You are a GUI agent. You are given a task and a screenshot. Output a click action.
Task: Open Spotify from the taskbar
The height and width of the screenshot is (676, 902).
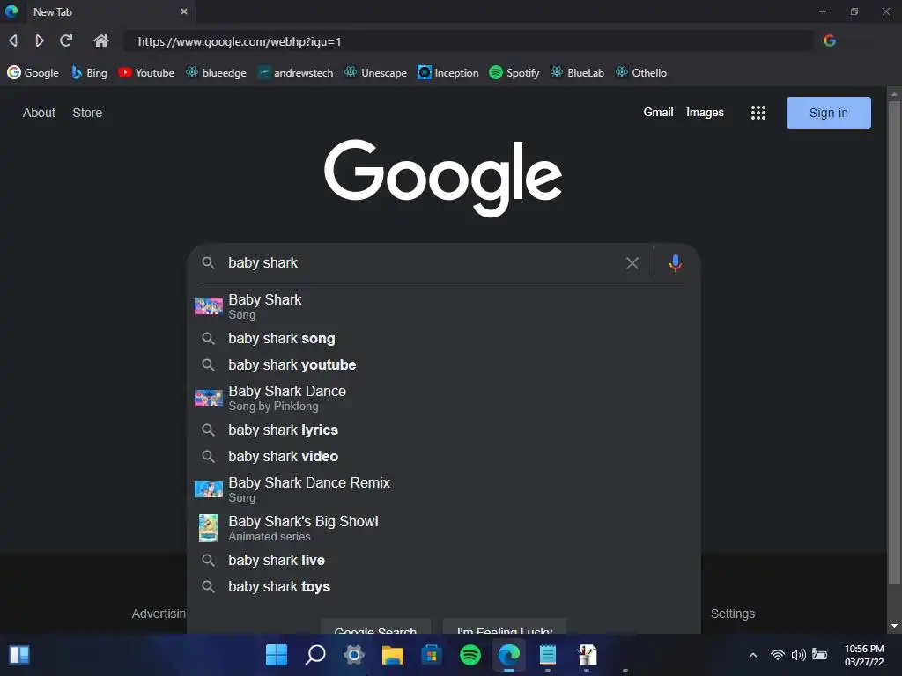click(470, 654)
